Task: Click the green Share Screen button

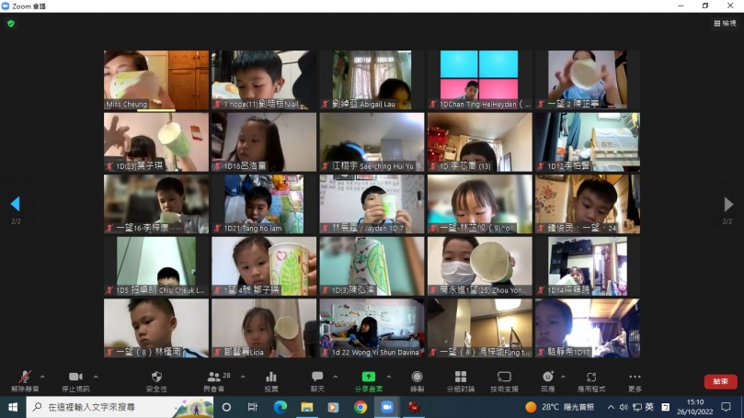Action: pyautogui.click(x=368, y=378)
